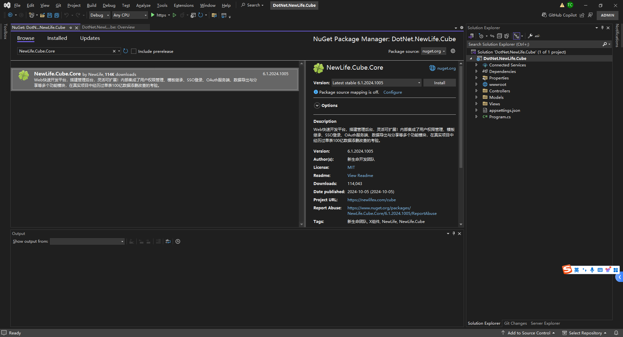
Task: Click in the NuGet search input field
Action: tap(65, 51)
